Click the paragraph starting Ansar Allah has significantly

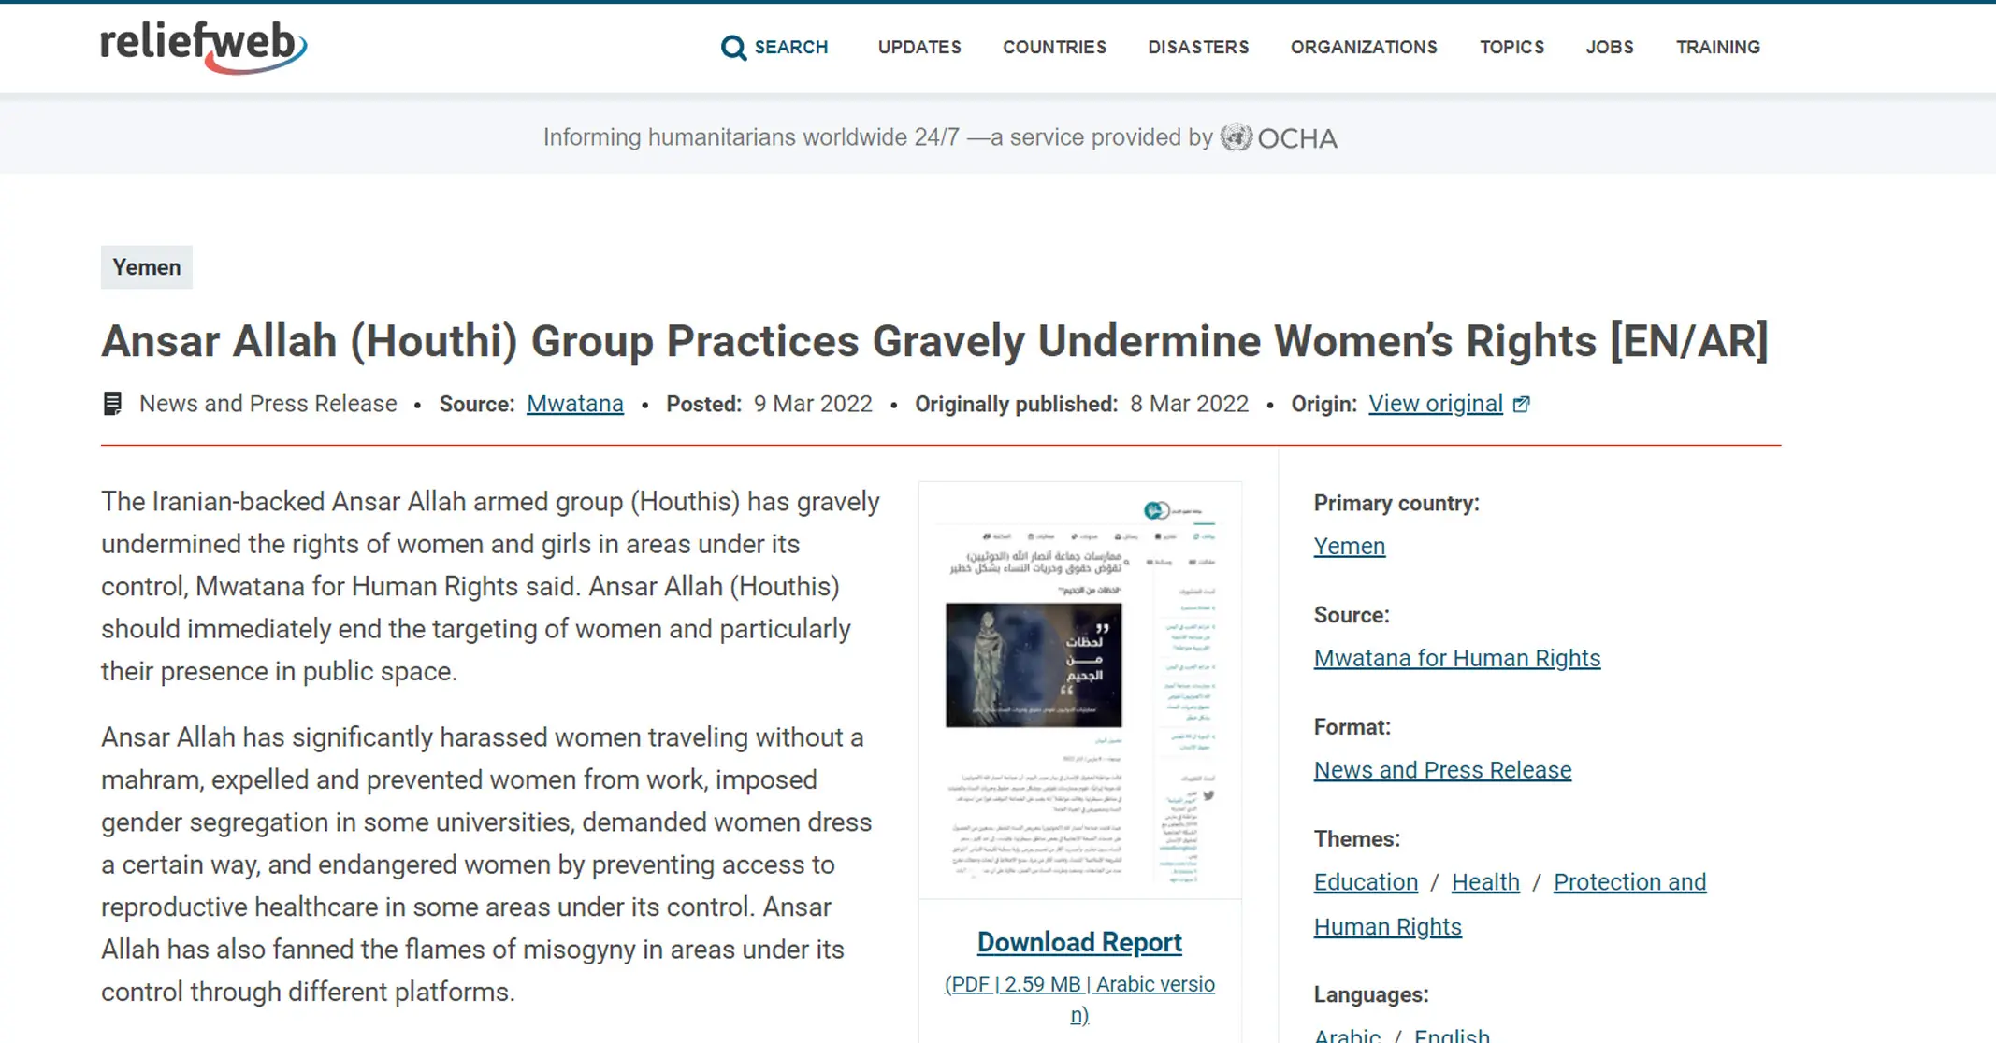[487, 864]
